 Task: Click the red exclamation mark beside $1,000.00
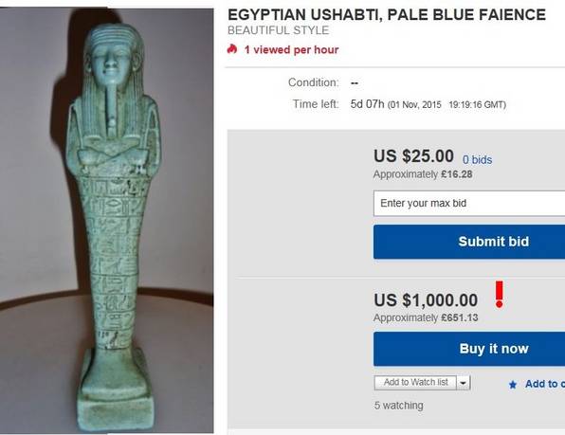(x=499, y=294)
